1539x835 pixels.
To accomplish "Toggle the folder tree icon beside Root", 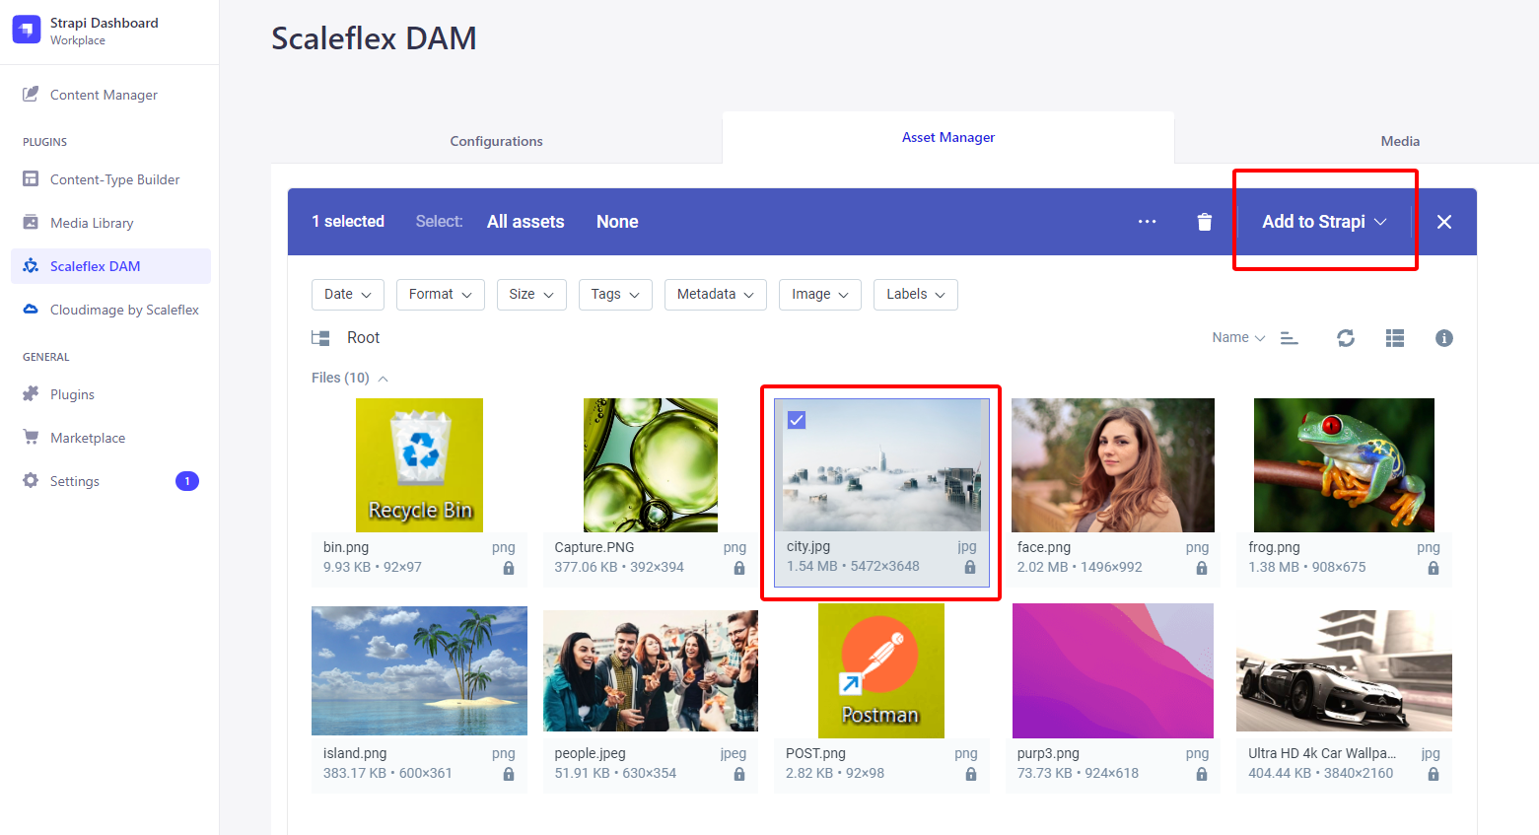I will [320, 338].
